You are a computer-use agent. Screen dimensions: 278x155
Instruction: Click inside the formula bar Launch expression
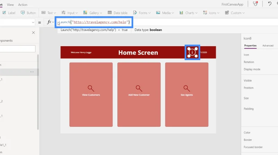click(x=94, y=22)
